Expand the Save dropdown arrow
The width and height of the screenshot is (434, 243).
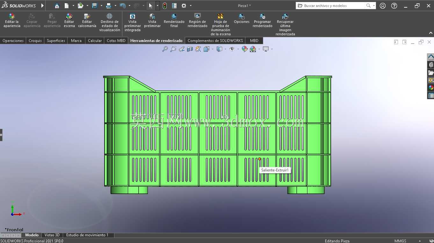pos(101,6)
